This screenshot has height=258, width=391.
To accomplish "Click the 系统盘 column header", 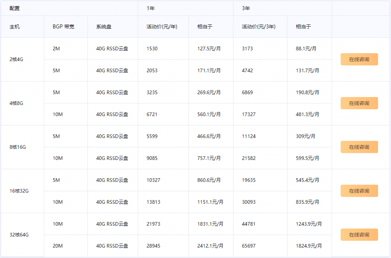I will tap(113, 27).
